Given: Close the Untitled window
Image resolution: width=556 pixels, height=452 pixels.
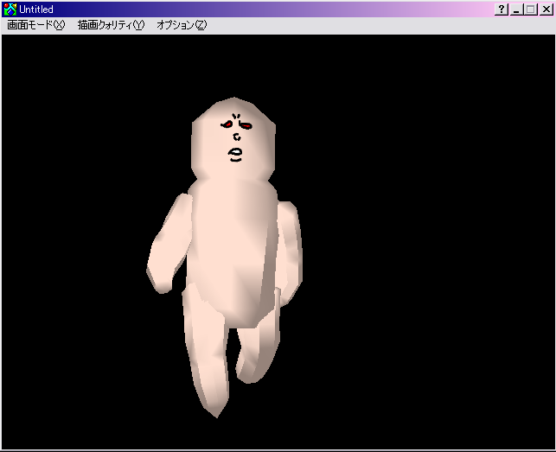Looking at the screenshot, I should pyautogui.click(x=546, y=9).
